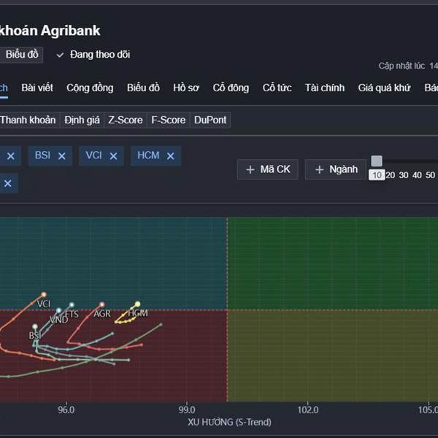Toggle Đang theo dõi following status
This screenshot has width=438, height=438.
coord(93,55)
